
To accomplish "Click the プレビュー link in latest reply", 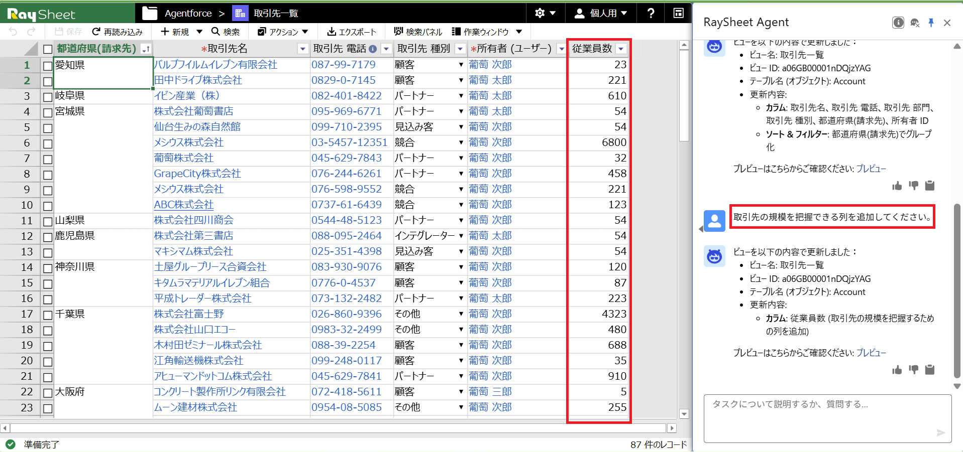I will (x=871, y=353).
